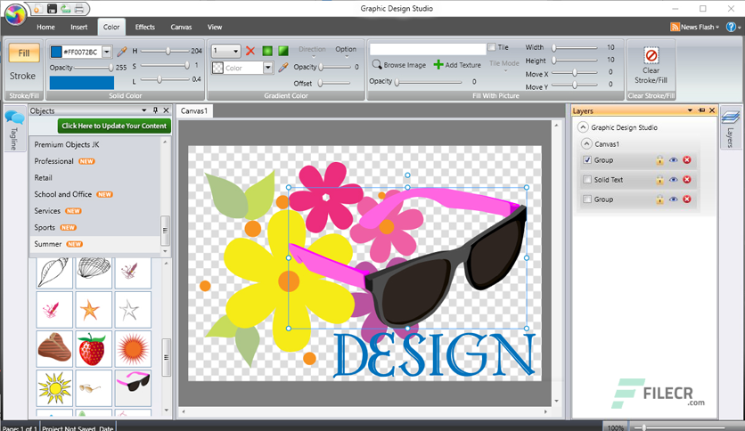Open the gradient stop number dropdown
Viewport: 745px width, 431px height.
pyautogui.click(x=235, y=51)
